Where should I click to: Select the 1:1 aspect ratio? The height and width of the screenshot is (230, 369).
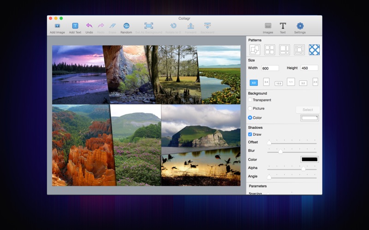click(x=291, y=82)
